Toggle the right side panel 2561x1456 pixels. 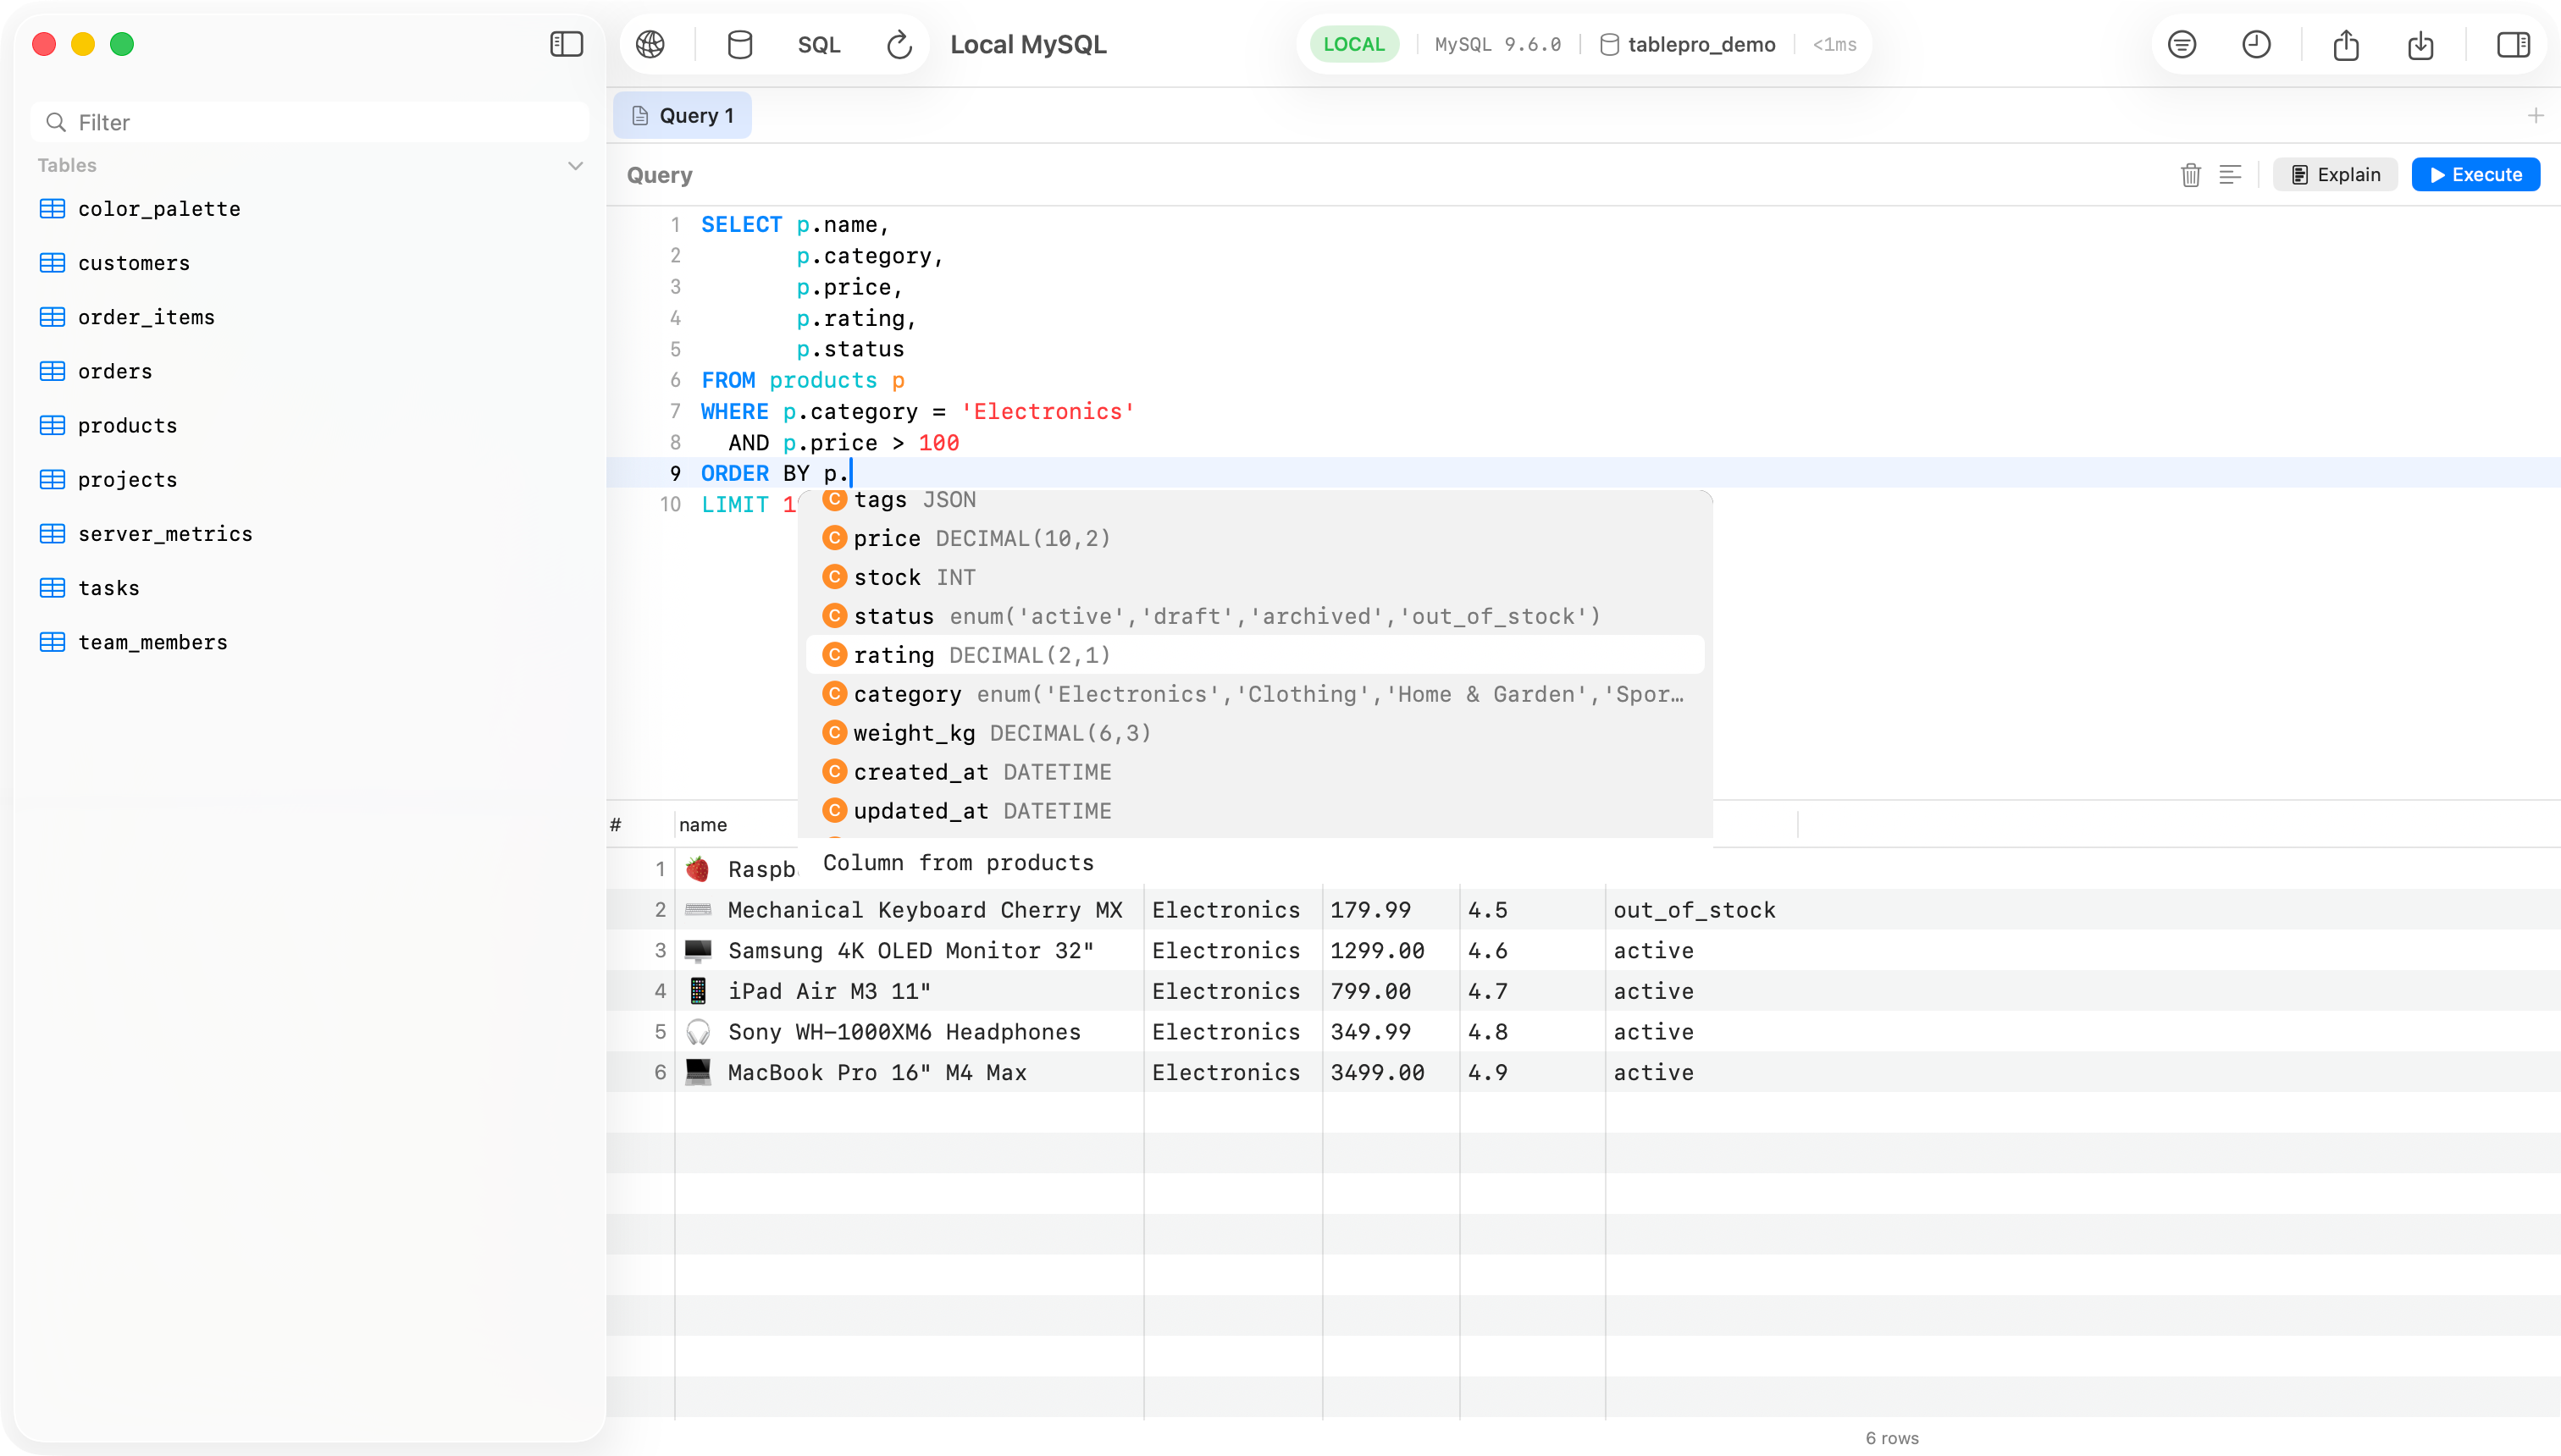(x=2513, y=44)
